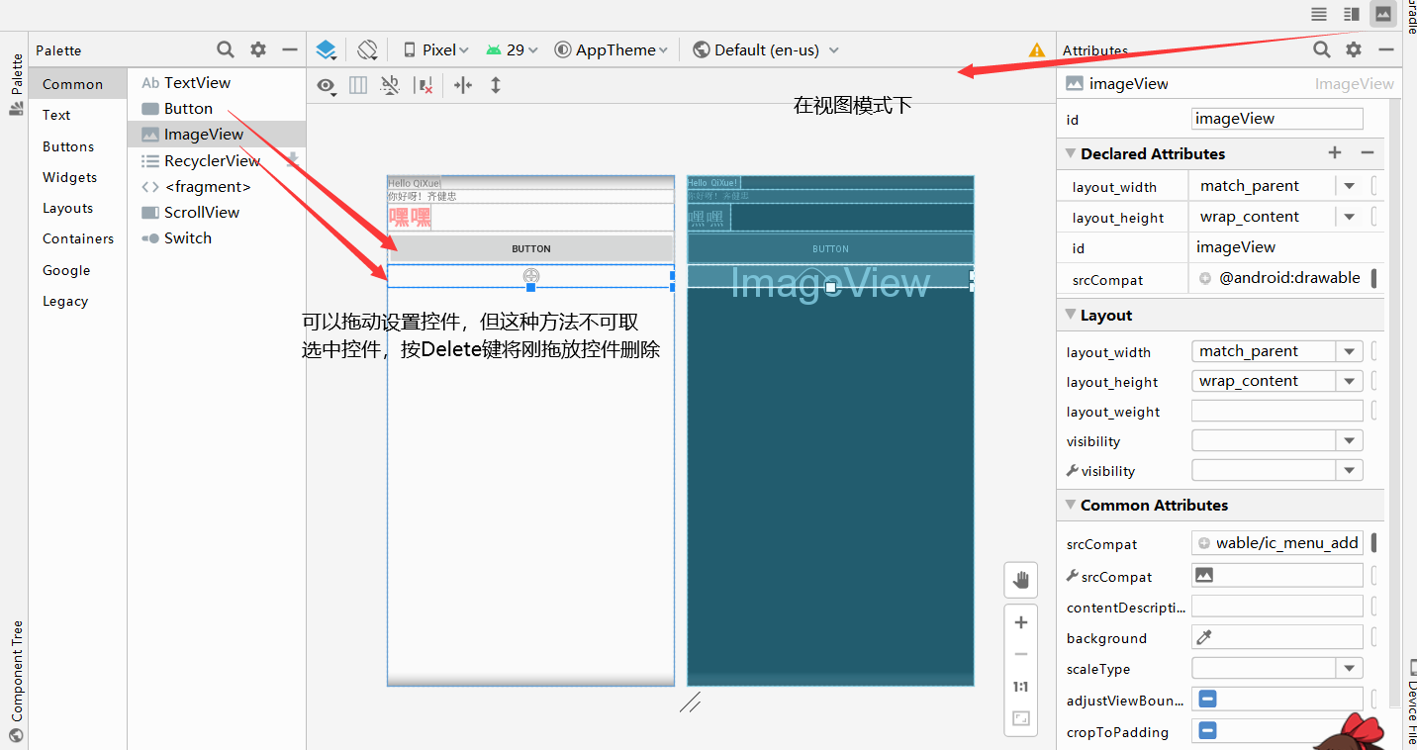This screenshot has width=1417, height=750.
Task: Search attributes with magnifier icon
Action: click(1322, 49)
